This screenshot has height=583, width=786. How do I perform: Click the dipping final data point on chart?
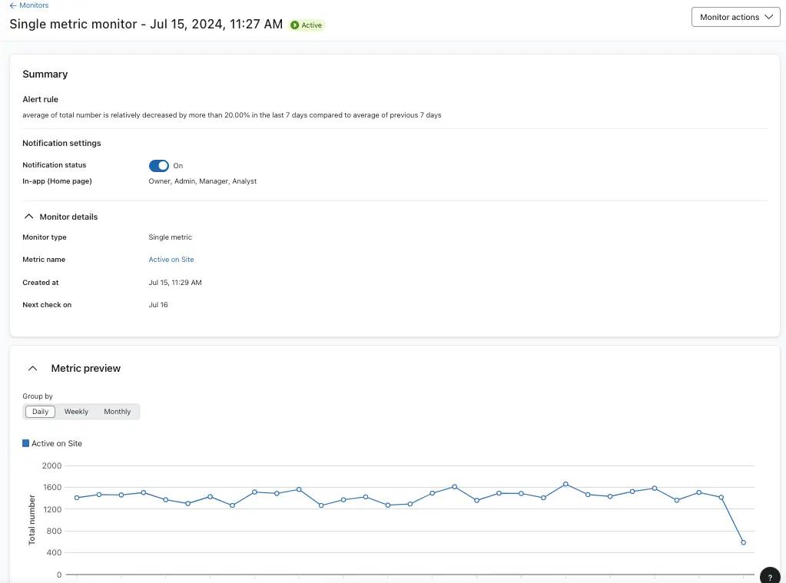click(742, 542)
